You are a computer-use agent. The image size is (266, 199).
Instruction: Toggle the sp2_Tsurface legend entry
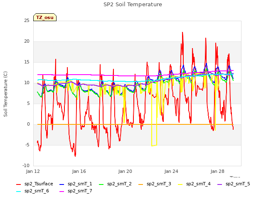click(34, 184)
